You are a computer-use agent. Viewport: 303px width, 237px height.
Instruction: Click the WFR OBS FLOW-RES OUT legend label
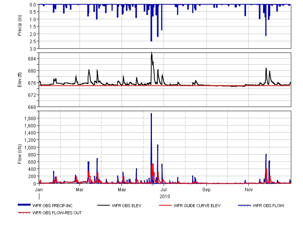coord(57,213)
